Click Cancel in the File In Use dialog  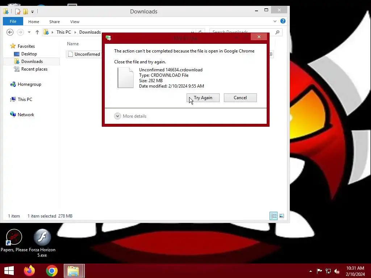(240, 98)
